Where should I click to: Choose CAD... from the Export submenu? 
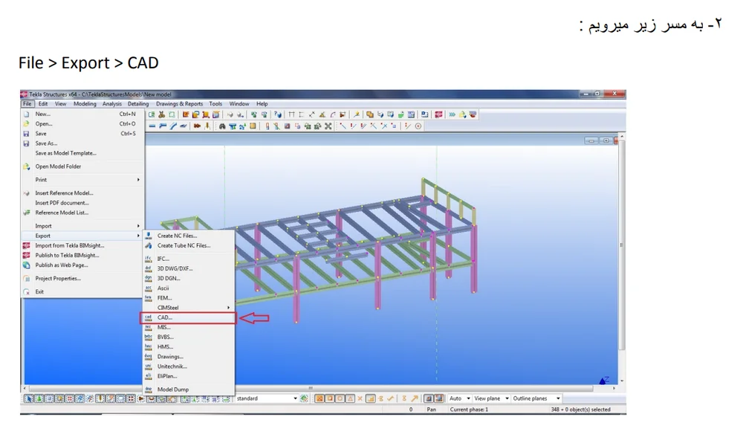tap(188, 317)
